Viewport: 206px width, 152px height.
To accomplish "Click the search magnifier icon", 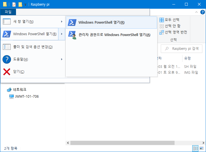I will pyautogui.click(x=167, y=49).
